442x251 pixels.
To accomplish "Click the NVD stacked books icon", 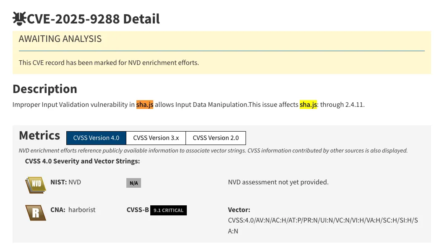I will pyautogui.click(x=36, y=184).
